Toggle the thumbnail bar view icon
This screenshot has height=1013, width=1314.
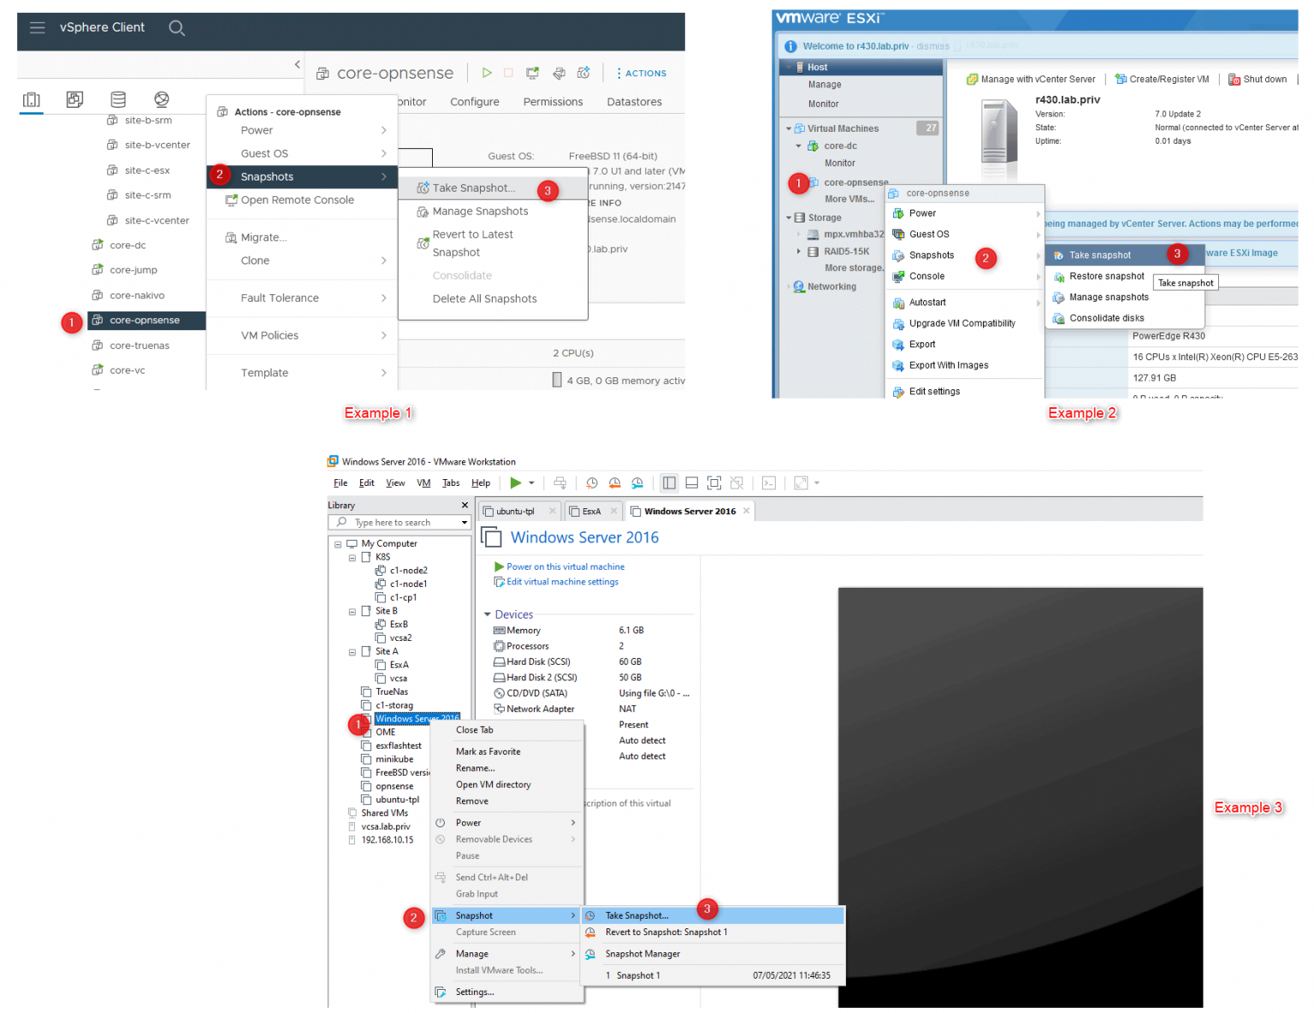[x=692, y=483]
